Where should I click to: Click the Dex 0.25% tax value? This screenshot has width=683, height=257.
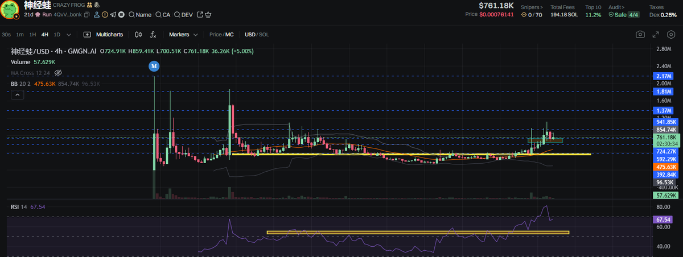[x=663, y=14]
